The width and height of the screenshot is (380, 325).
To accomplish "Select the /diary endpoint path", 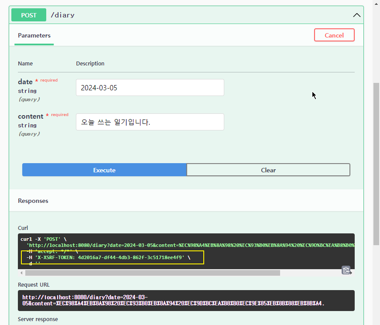I will pyautogui.click(x=62, y=15).
